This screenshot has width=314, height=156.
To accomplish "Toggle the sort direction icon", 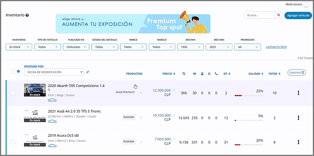I will (88, 72).
